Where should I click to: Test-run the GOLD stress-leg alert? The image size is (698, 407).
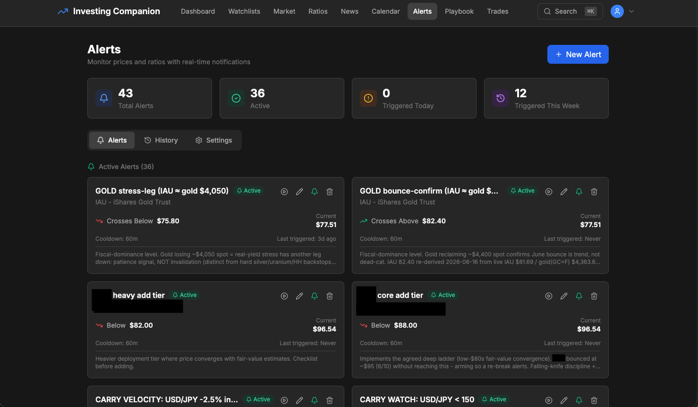[284, 192]
